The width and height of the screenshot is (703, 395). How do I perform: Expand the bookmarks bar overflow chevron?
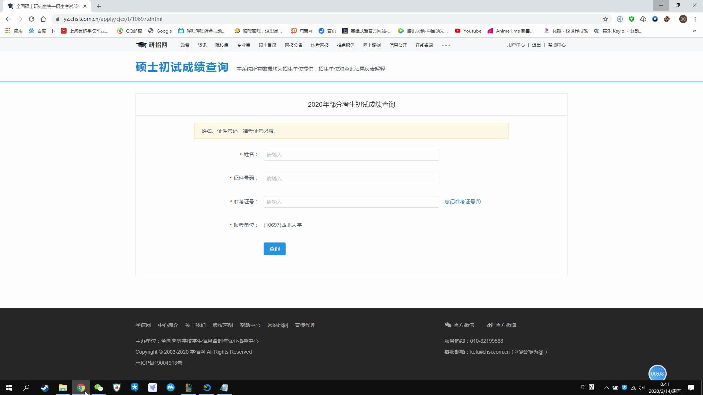pyautogui.click(x=695, y=31)
